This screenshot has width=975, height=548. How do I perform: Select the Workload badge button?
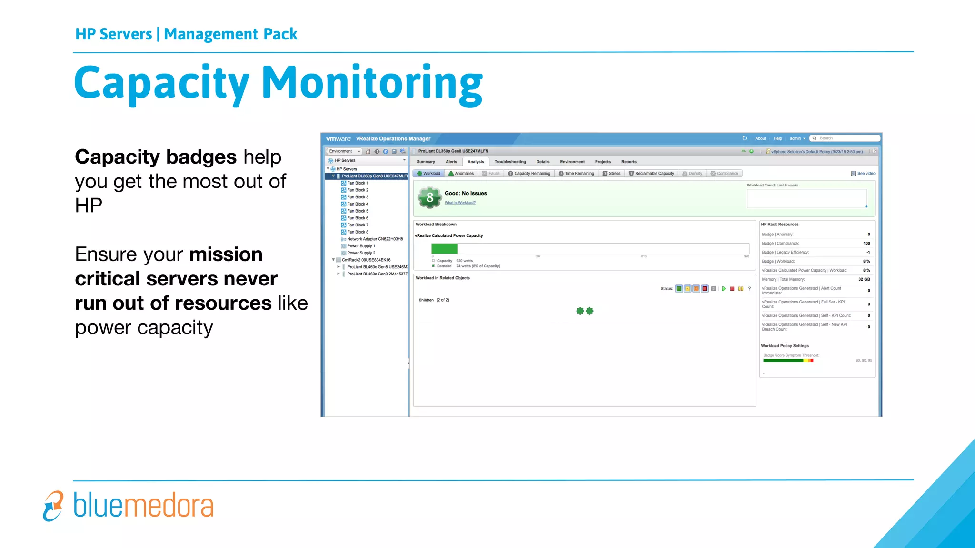pyautogui.click(x=428, y=174)
